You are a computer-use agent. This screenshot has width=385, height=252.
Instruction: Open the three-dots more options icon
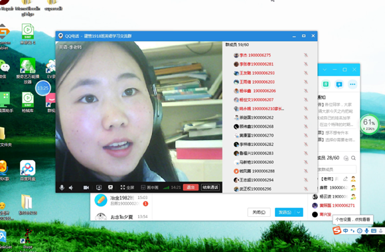[352, 84]
